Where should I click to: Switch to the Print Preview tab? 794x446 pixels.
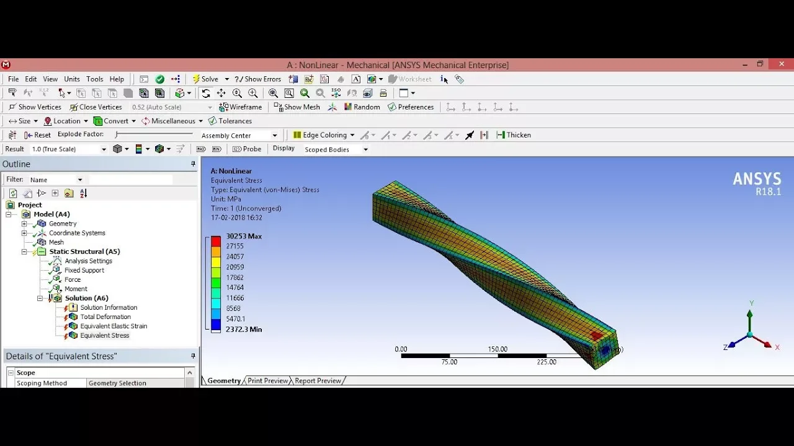click(267, 381)
